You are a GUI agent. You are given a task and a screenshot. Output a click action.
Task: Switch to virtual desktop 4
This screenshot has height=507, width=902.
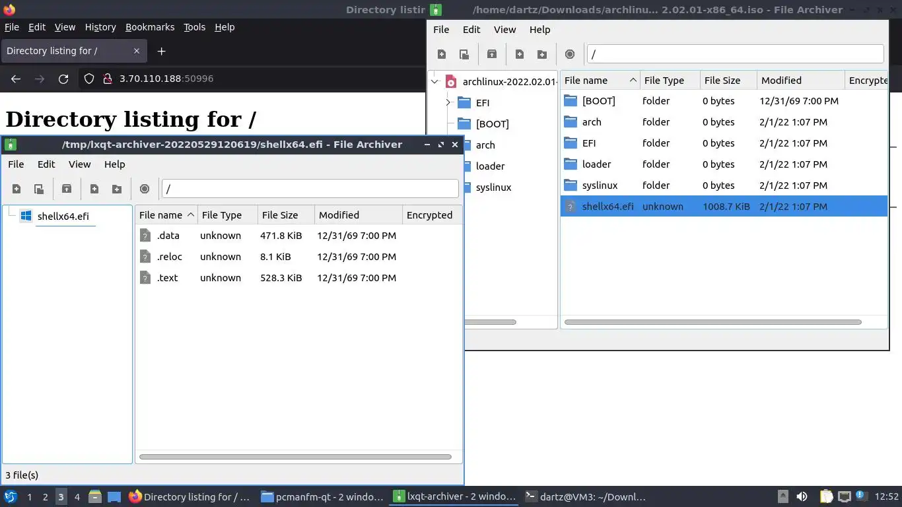[x=77, y=496]
